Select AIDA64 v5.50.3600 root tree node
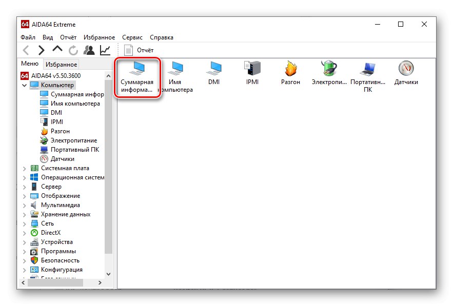Viewport: 453px width, 306px height. (51, 76)
